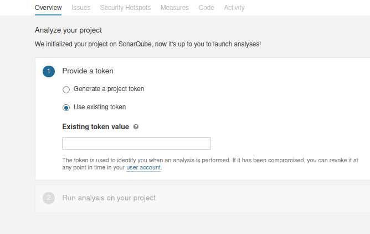Image resolution: width=370 pixels, height=234 pixels.
Task: Click the Existing token value label
Action: pos(95,127)
